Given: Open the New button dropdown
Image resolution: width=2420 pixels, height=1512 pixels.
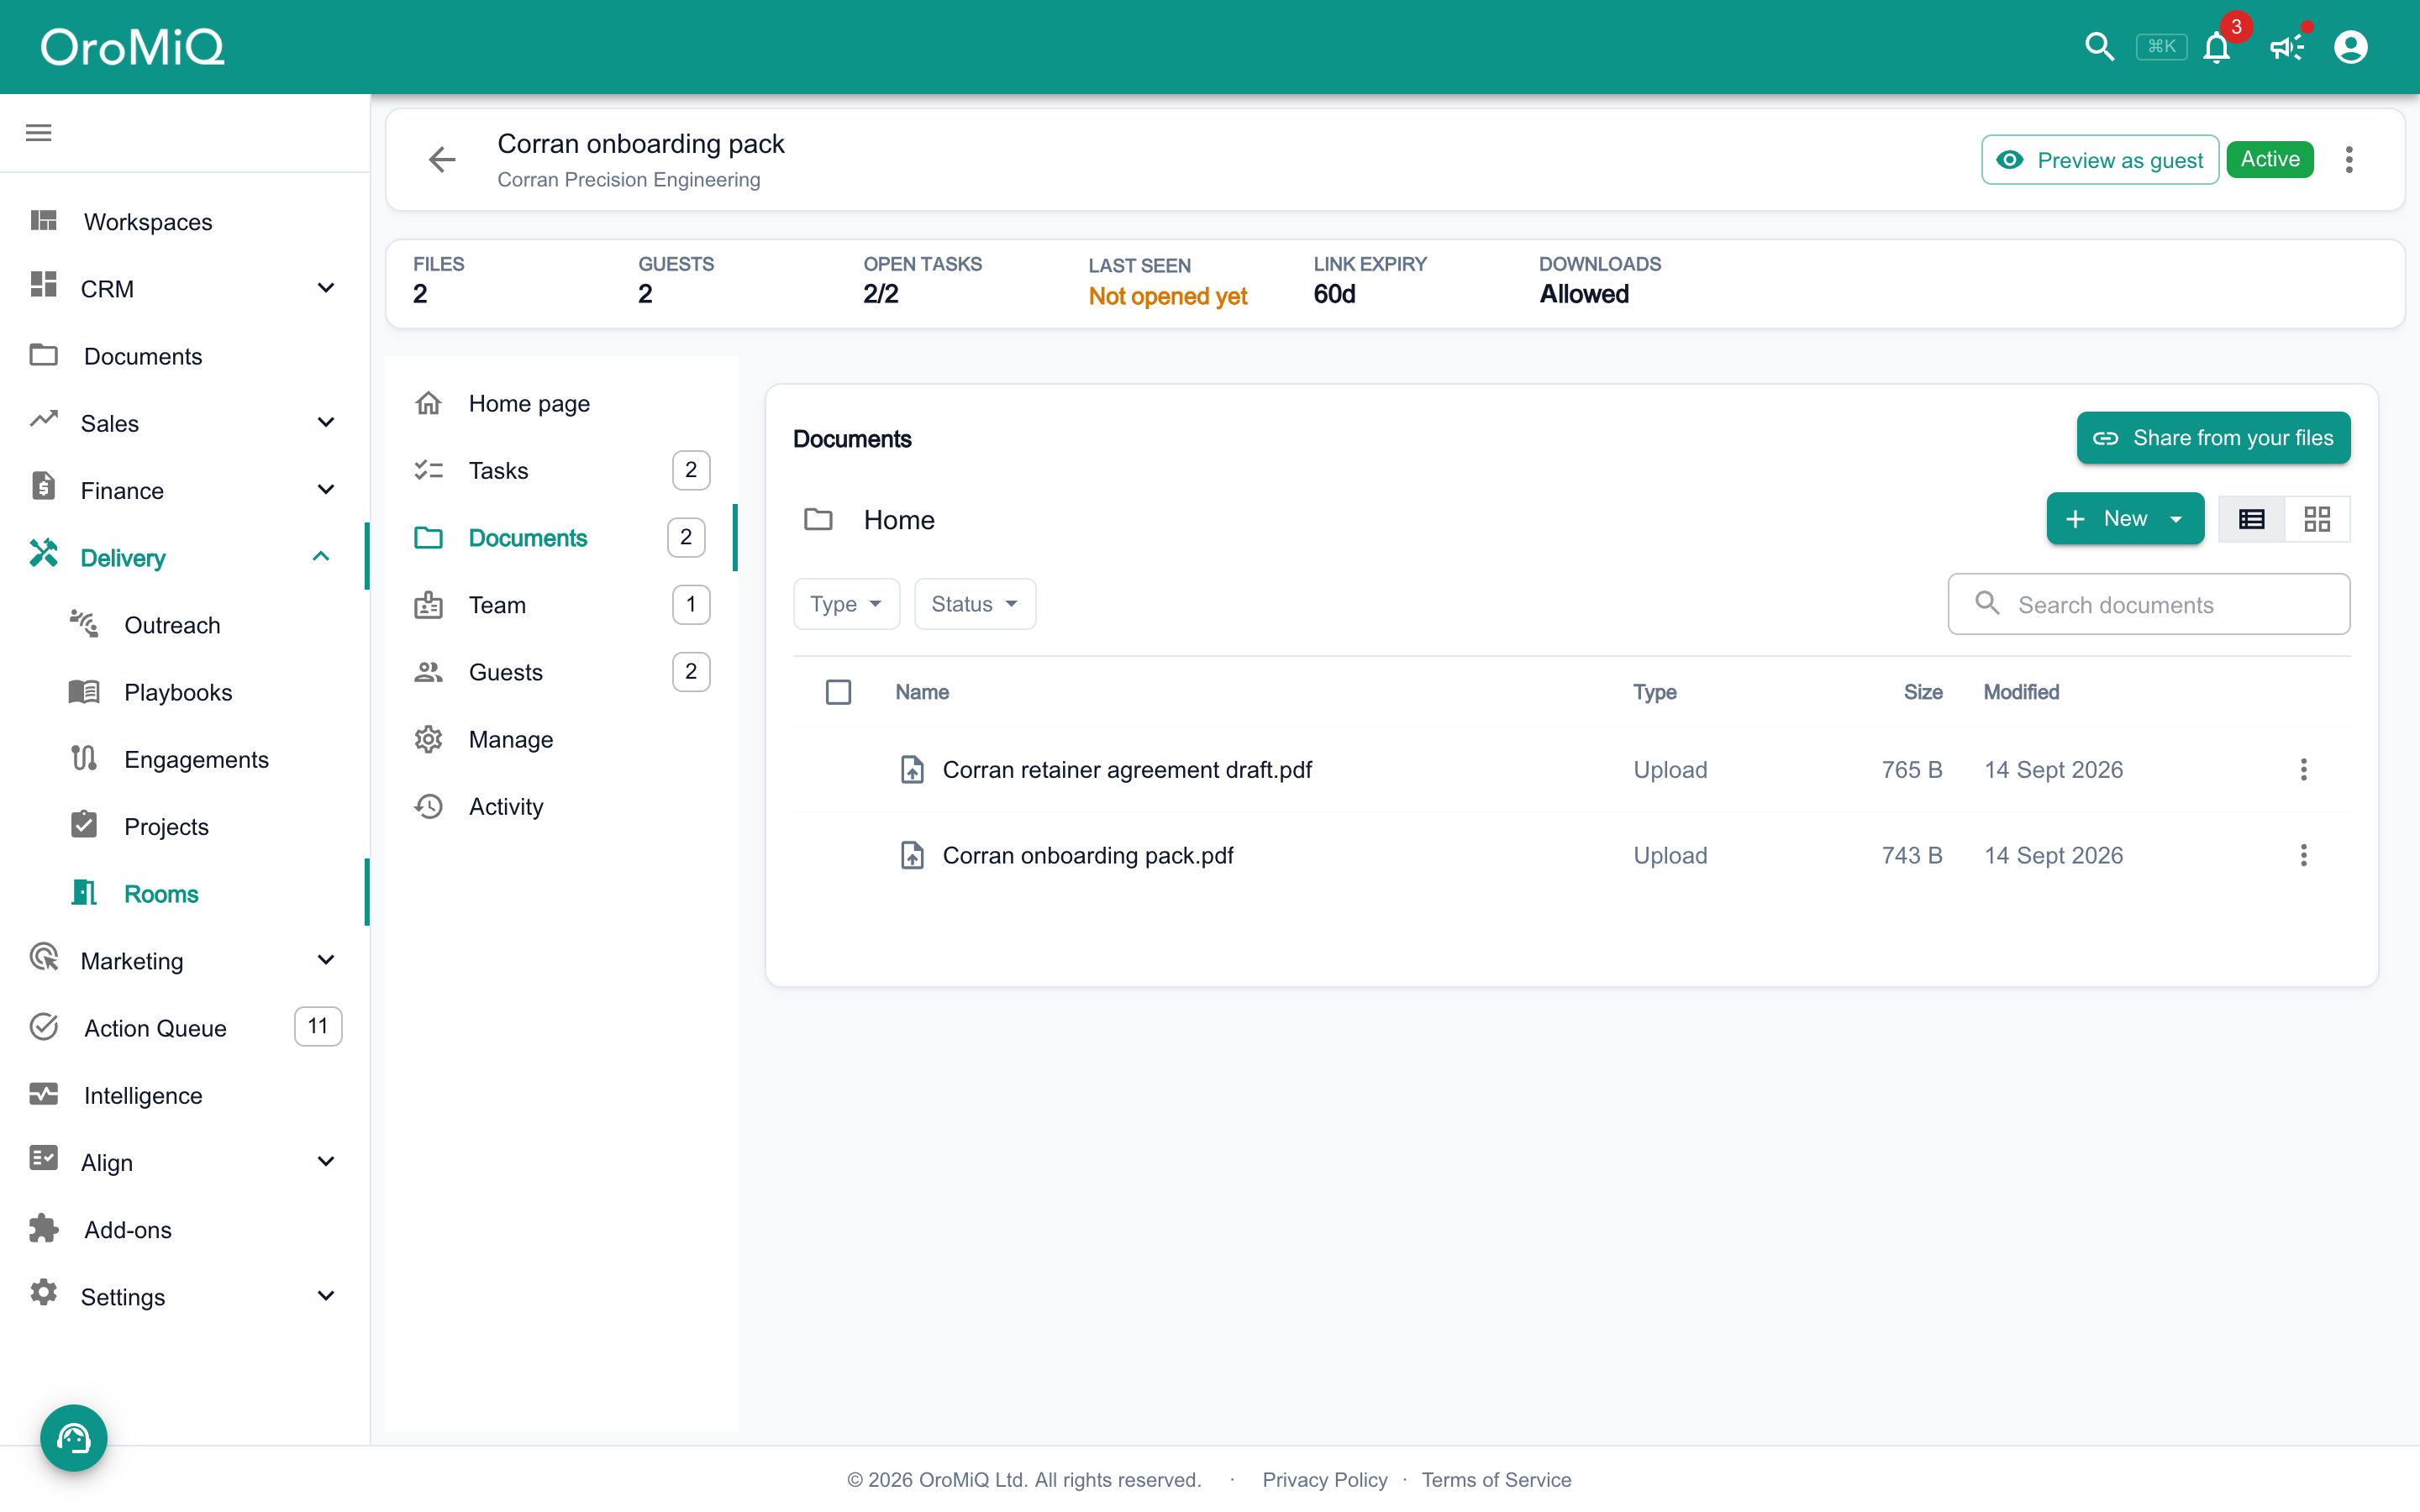Looking at the screenshot, I should coord(2125,519).
